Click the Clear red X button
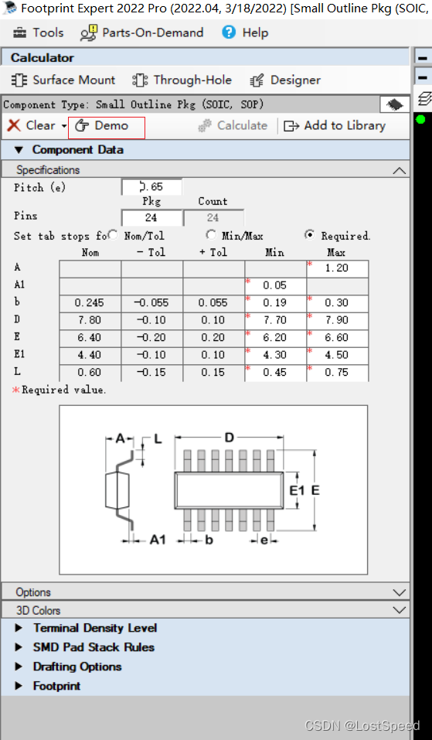This screenshot has height=740, width=432. 14,125
